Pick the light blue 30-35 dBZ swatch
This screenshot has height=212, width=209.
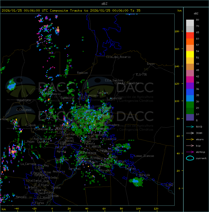190,98
